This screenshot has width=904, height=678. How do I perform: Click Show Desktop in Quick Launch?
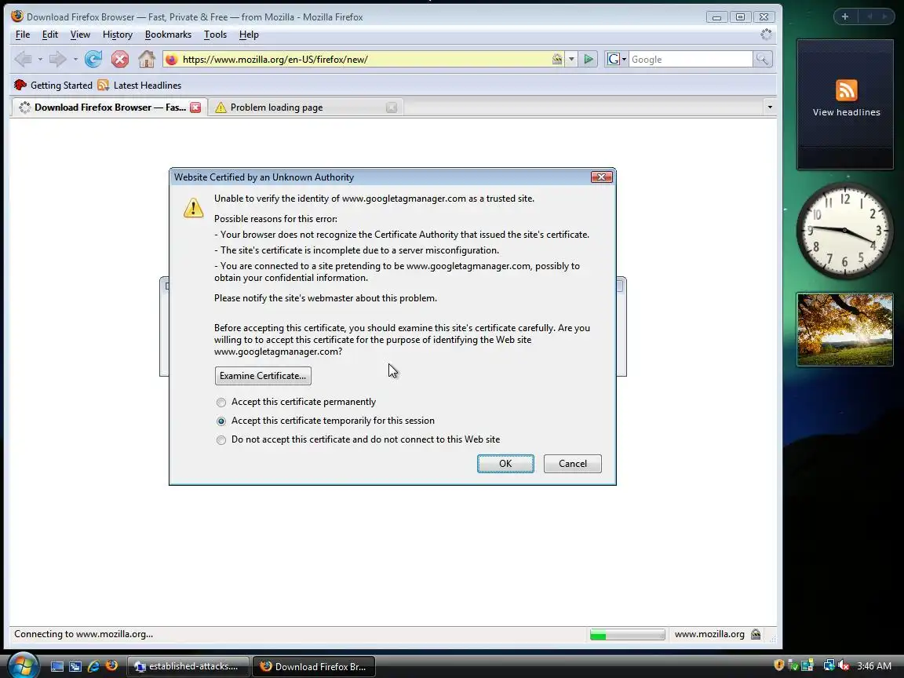[57, 666]
